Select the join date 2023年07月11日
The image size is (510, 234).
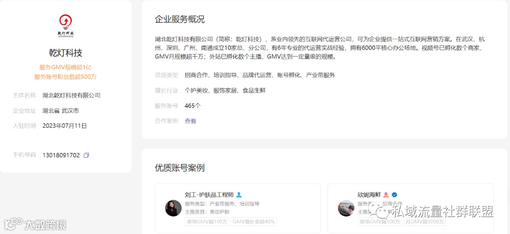click(65, 125)
